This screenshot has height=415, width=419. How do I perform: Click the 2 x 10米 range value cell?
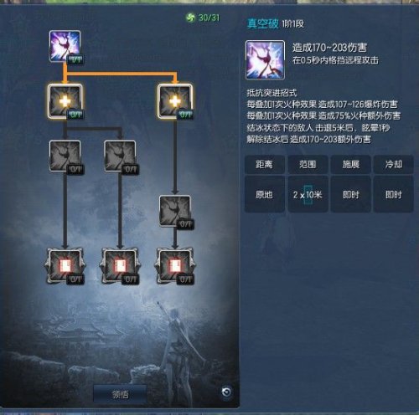click(308, 194)
